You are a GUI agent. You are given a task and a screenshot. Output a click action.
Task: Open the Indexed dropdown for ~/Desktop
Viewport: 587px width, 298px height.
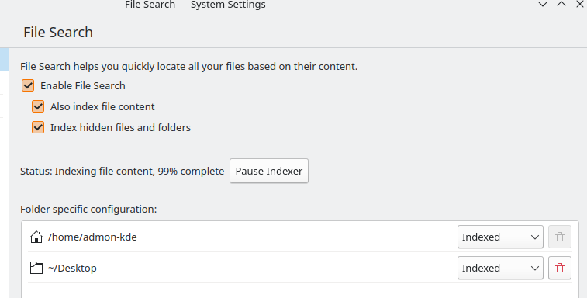pos(500,268)
